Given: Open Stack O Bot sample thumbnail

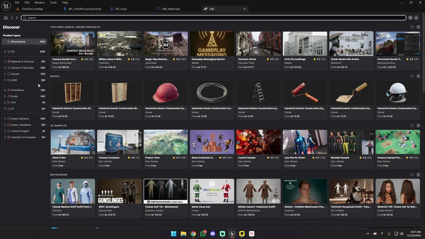Looking at the screenshot, I should coord(73,142).
